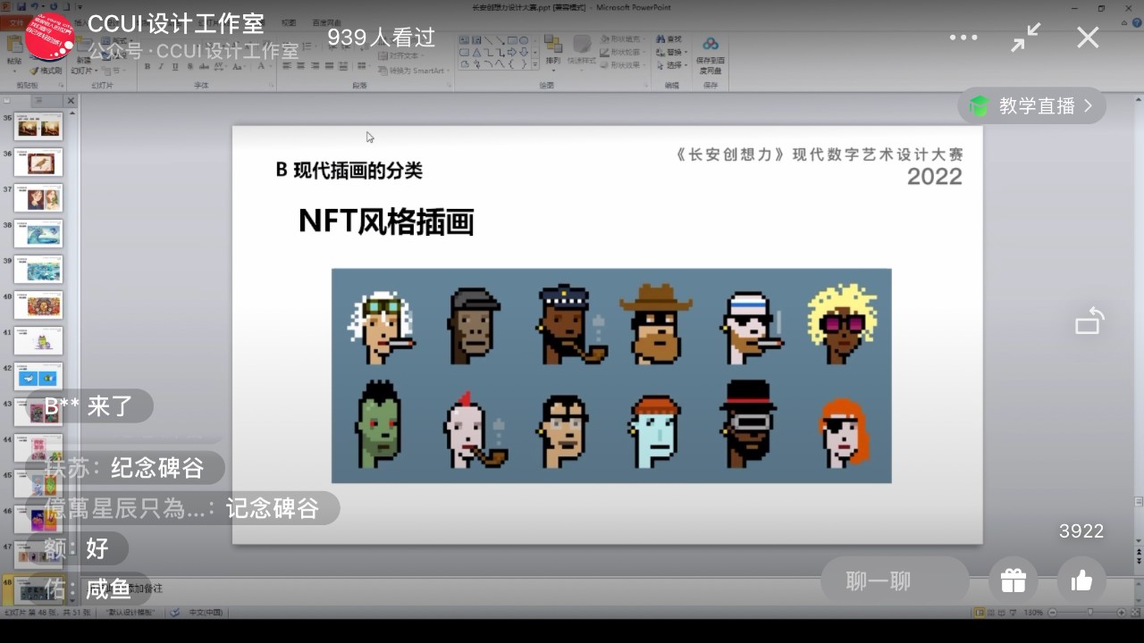Select slide 40 thumbnail
1144x643 pixels.
38,305
